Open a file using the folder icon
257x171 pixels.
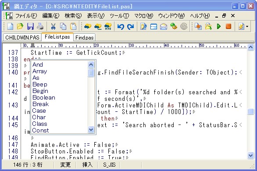pos(20,26)
